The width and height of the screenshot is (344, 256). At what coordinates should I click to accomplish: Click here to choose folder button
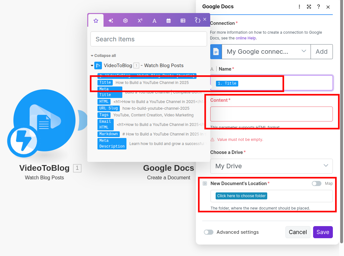(241, 196)
